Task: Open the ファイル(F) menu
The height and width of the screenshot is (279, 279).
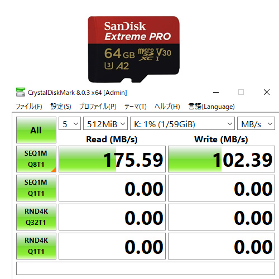Action: 29,107
